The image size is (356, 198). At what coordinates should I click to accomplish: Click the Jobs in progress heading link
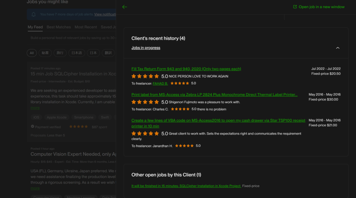point(146,48)
